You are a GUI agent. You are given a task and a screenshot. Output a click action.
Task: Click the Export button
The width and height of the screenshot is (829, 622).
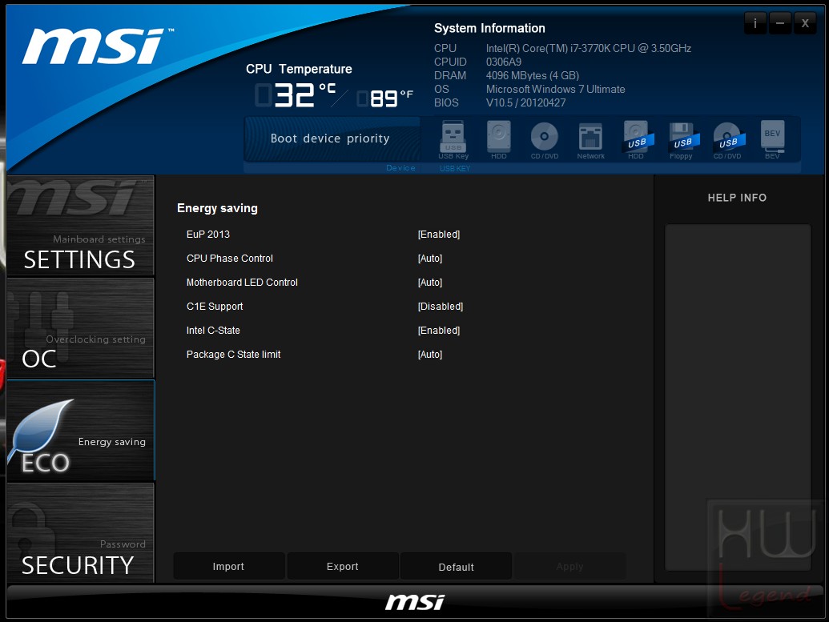pos(343,567)
